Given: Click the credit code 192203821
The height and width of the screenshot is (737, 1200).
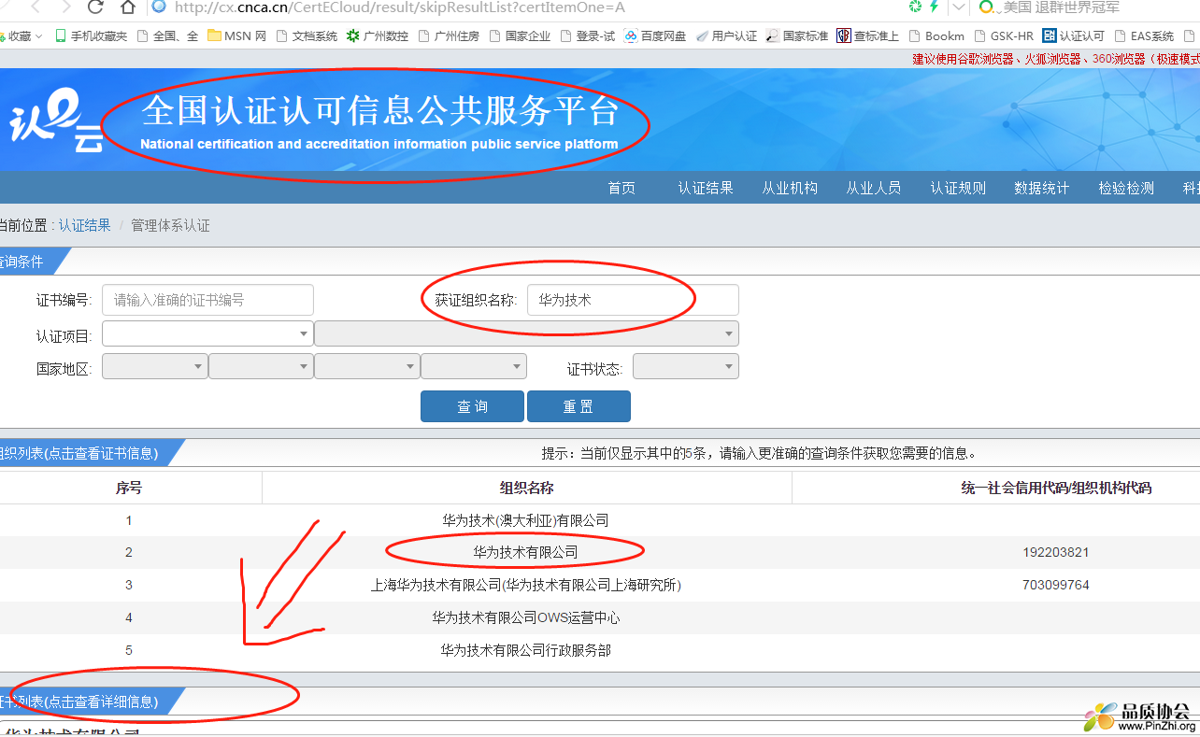Looking at the screenshot, I should [x=1056, y=552].
